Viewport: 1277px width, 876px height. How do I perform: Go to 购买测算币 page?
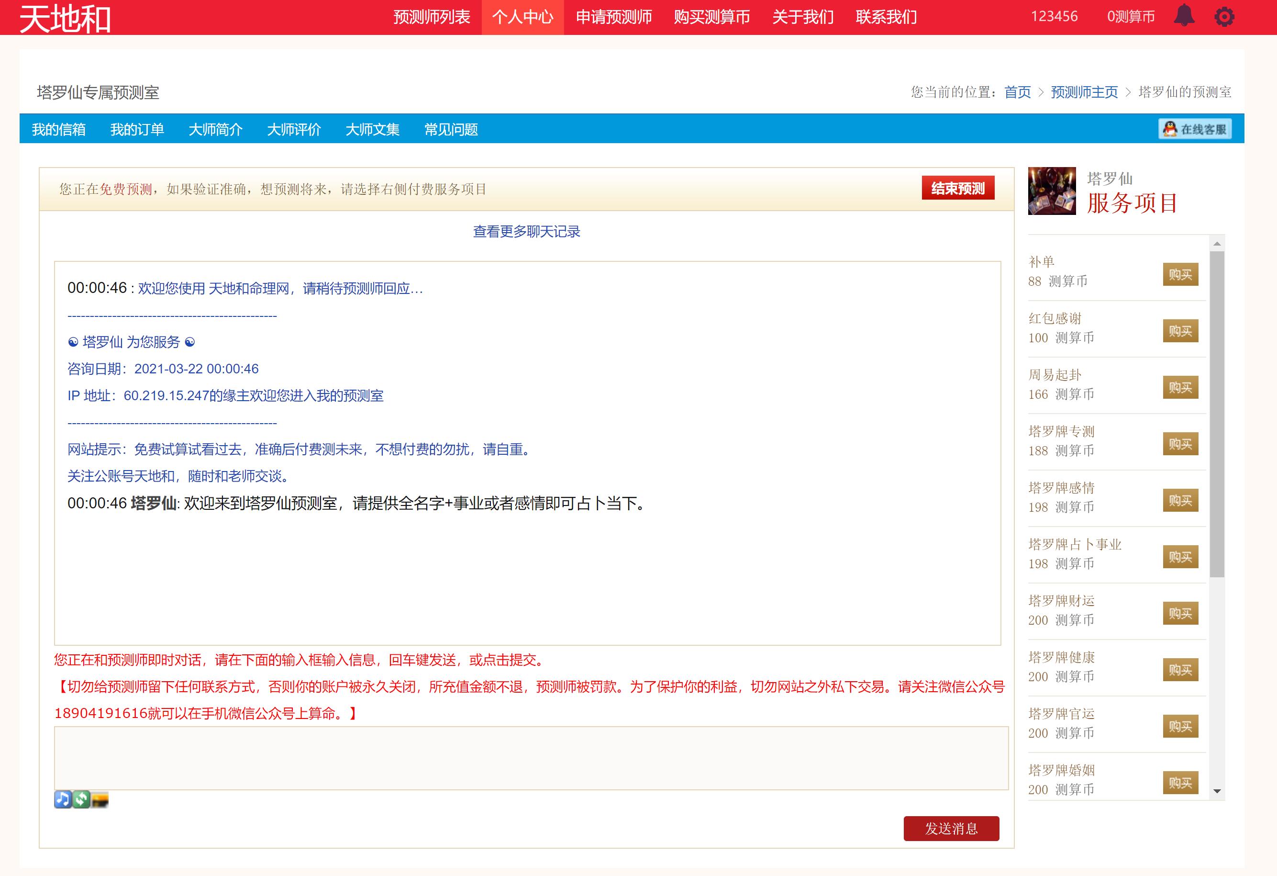point(711,17)
